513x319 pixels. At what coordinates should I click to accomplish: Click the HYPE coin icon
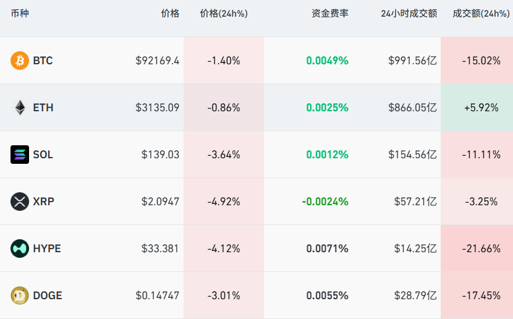[20, 249]
